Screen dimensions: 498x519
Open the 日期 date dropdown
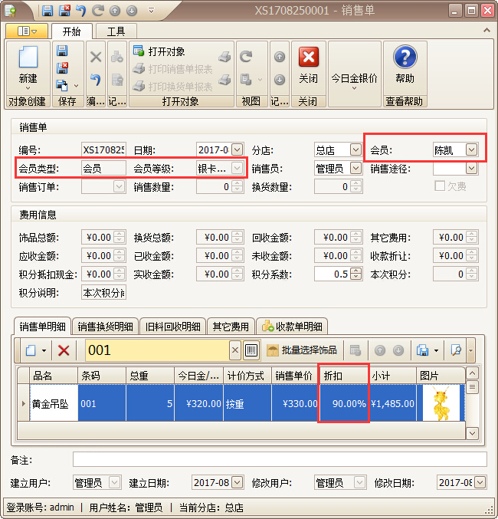pyautogui.click(x=237, y=149)
